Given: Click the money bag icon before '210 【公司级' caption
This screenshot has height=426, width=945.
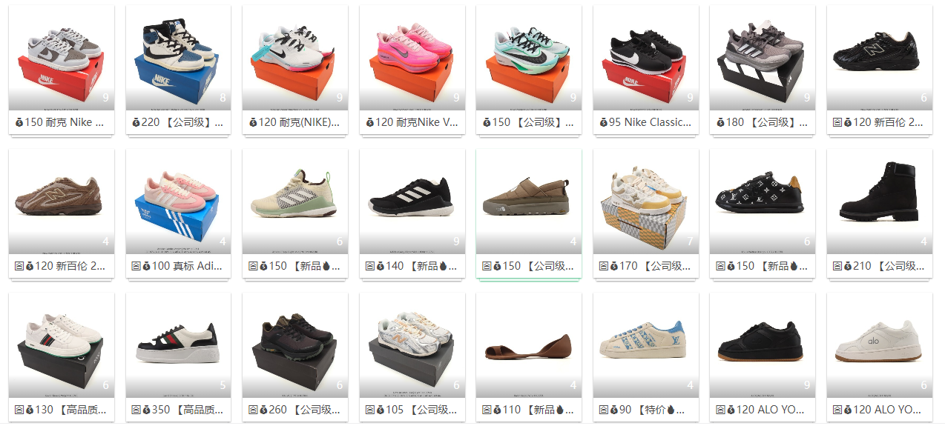Looking at the screenshot, I should pyautogui.click(x=848, y=266).
